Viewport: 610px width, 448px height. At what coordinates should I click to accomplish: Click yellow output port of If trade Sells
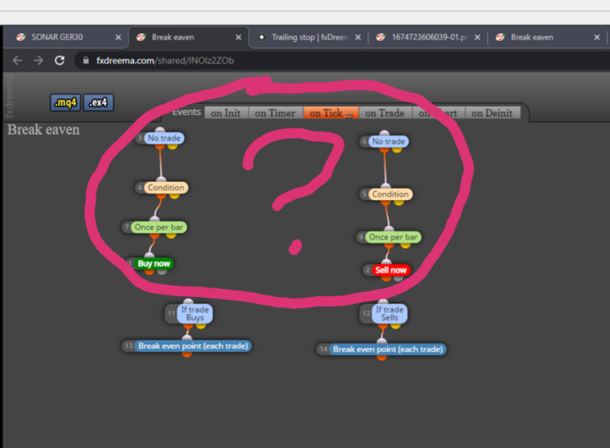pos(396,324)
